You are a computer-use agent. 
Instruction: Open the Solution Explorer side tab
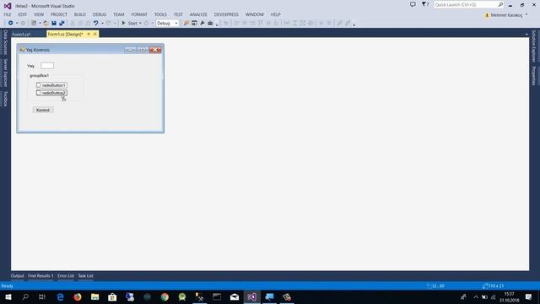coord(534,46)
